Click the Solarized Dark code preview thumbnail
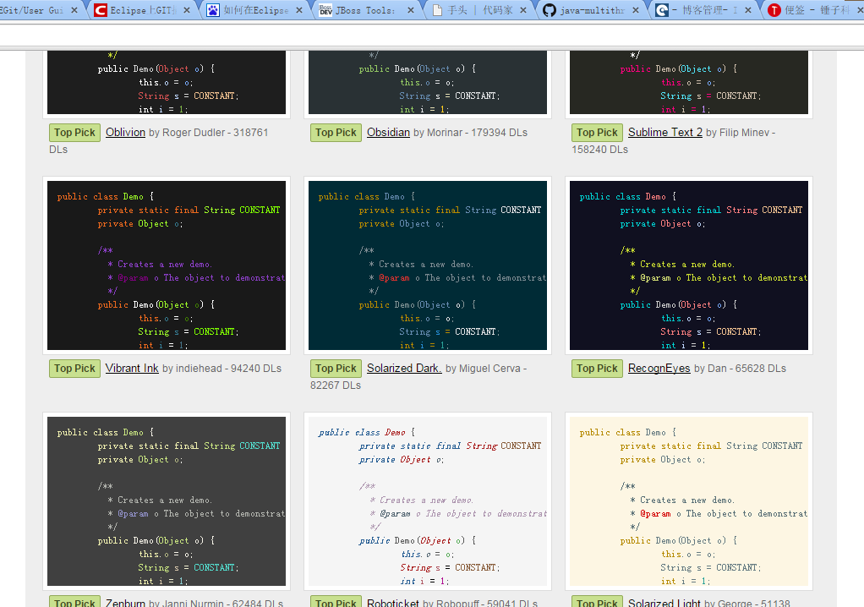 [428, 265]
